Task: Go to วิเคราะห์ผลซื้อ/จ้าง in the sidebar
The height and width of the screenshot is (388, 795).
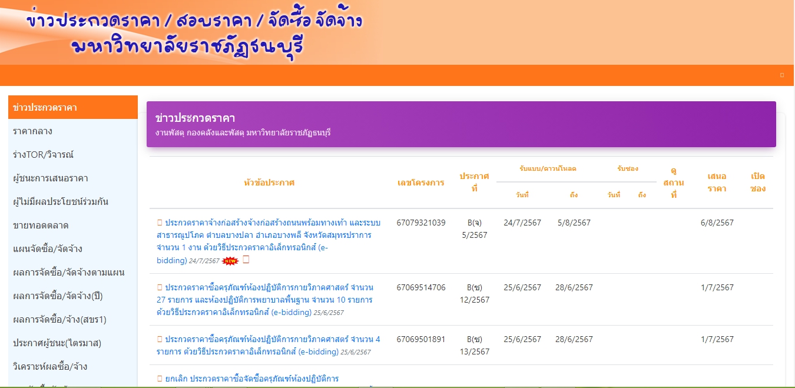Action: coord(73,367)
